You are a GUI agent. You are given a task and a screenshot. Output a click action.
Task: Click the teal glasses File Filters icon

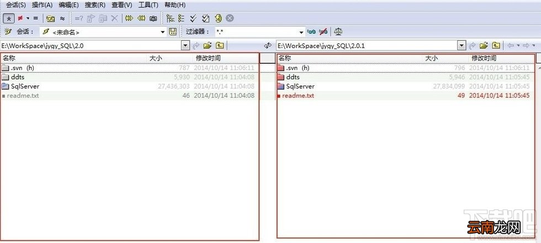(311, 32)
